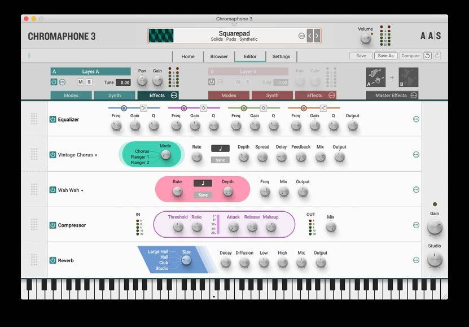Disable the Compressor power button
Viewport: 469px width, 327px height.
[x=52, y=225]
